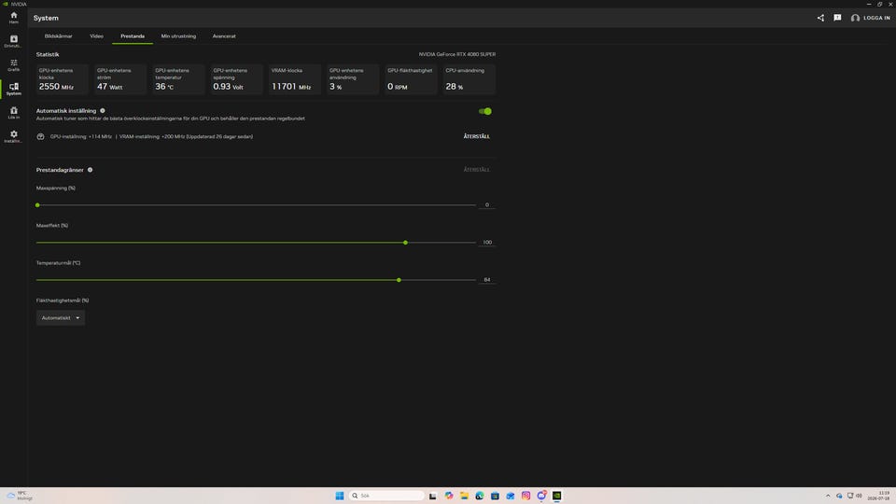Open the Inställningar gear in the sidebar

(14, 136)
